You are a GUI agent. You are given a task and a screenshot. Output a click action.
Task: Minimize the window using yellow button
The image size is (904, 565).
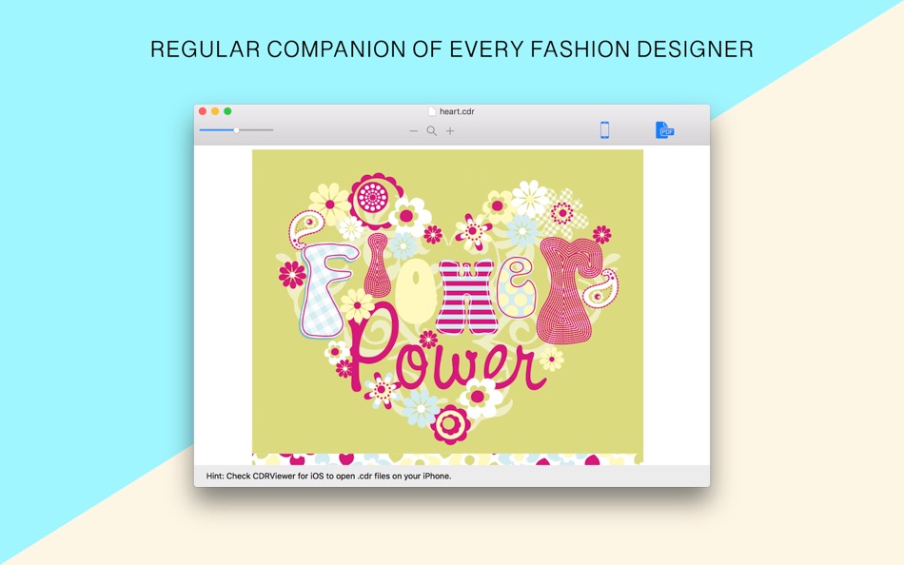tap(215, 111)
